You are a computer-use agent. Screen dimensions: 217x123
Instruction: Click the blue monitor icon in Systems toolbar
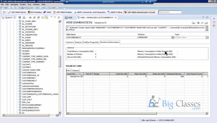(20, 18)
